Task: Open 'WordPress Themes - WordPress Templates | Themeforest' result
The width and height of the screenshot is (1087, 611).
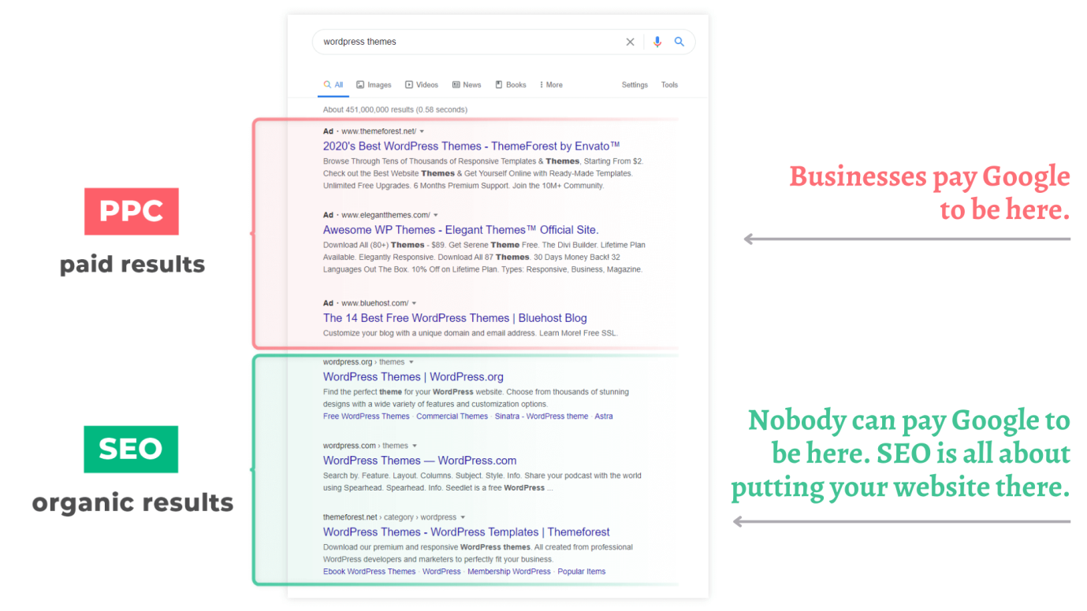Action: (x=467, y=533)
